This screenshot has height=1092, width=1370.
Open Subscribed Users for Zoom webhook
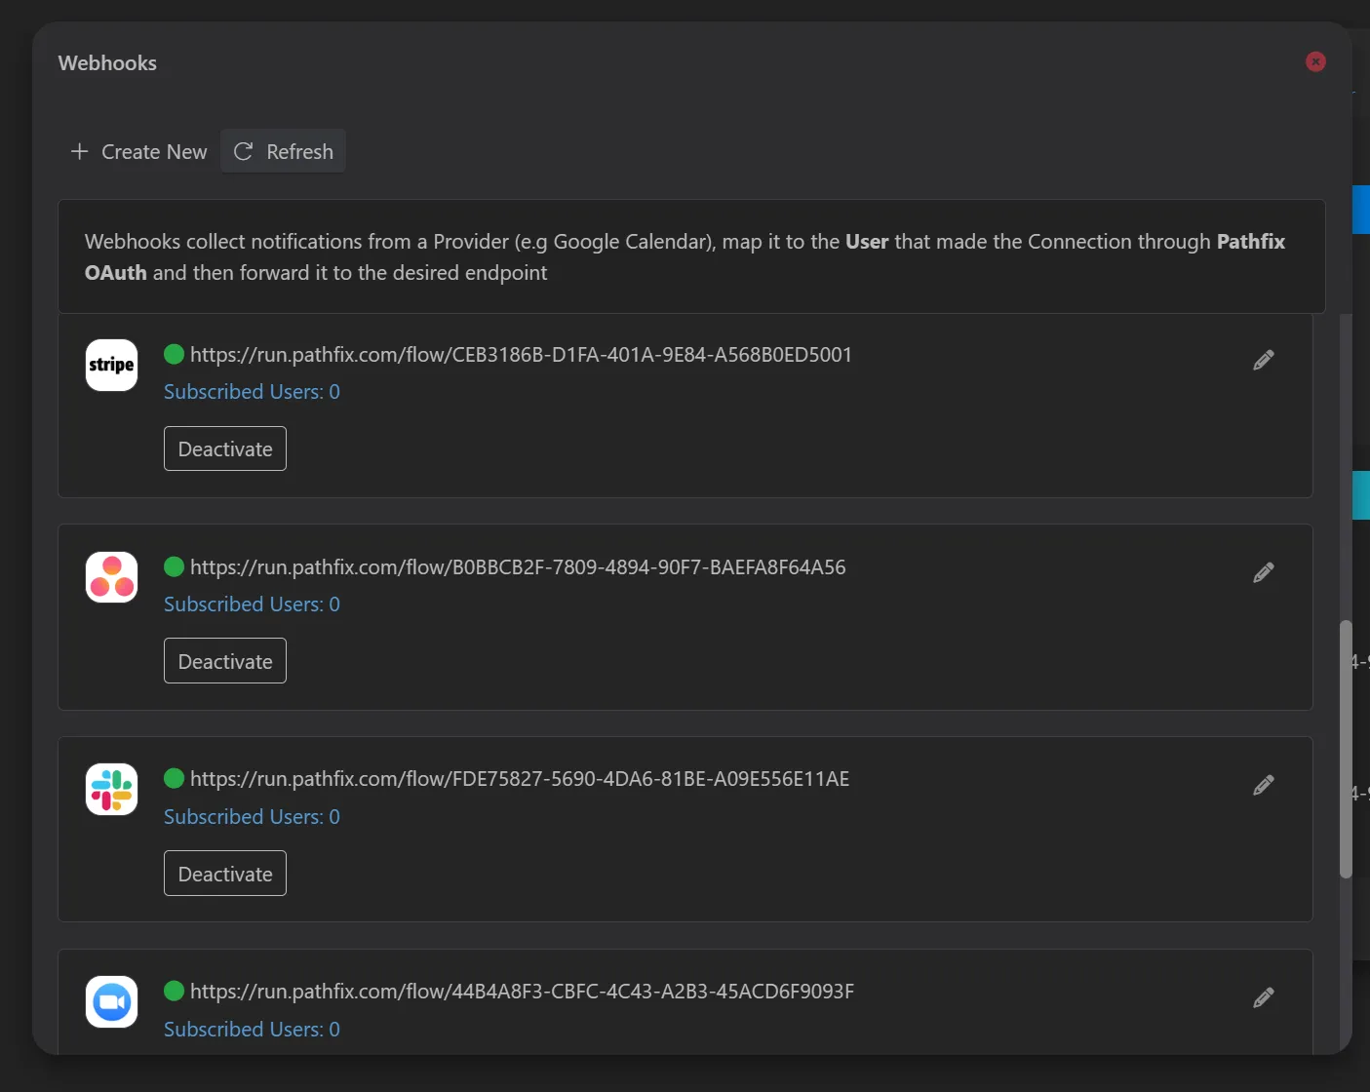pyautogui.click(x=252, y=1030)
